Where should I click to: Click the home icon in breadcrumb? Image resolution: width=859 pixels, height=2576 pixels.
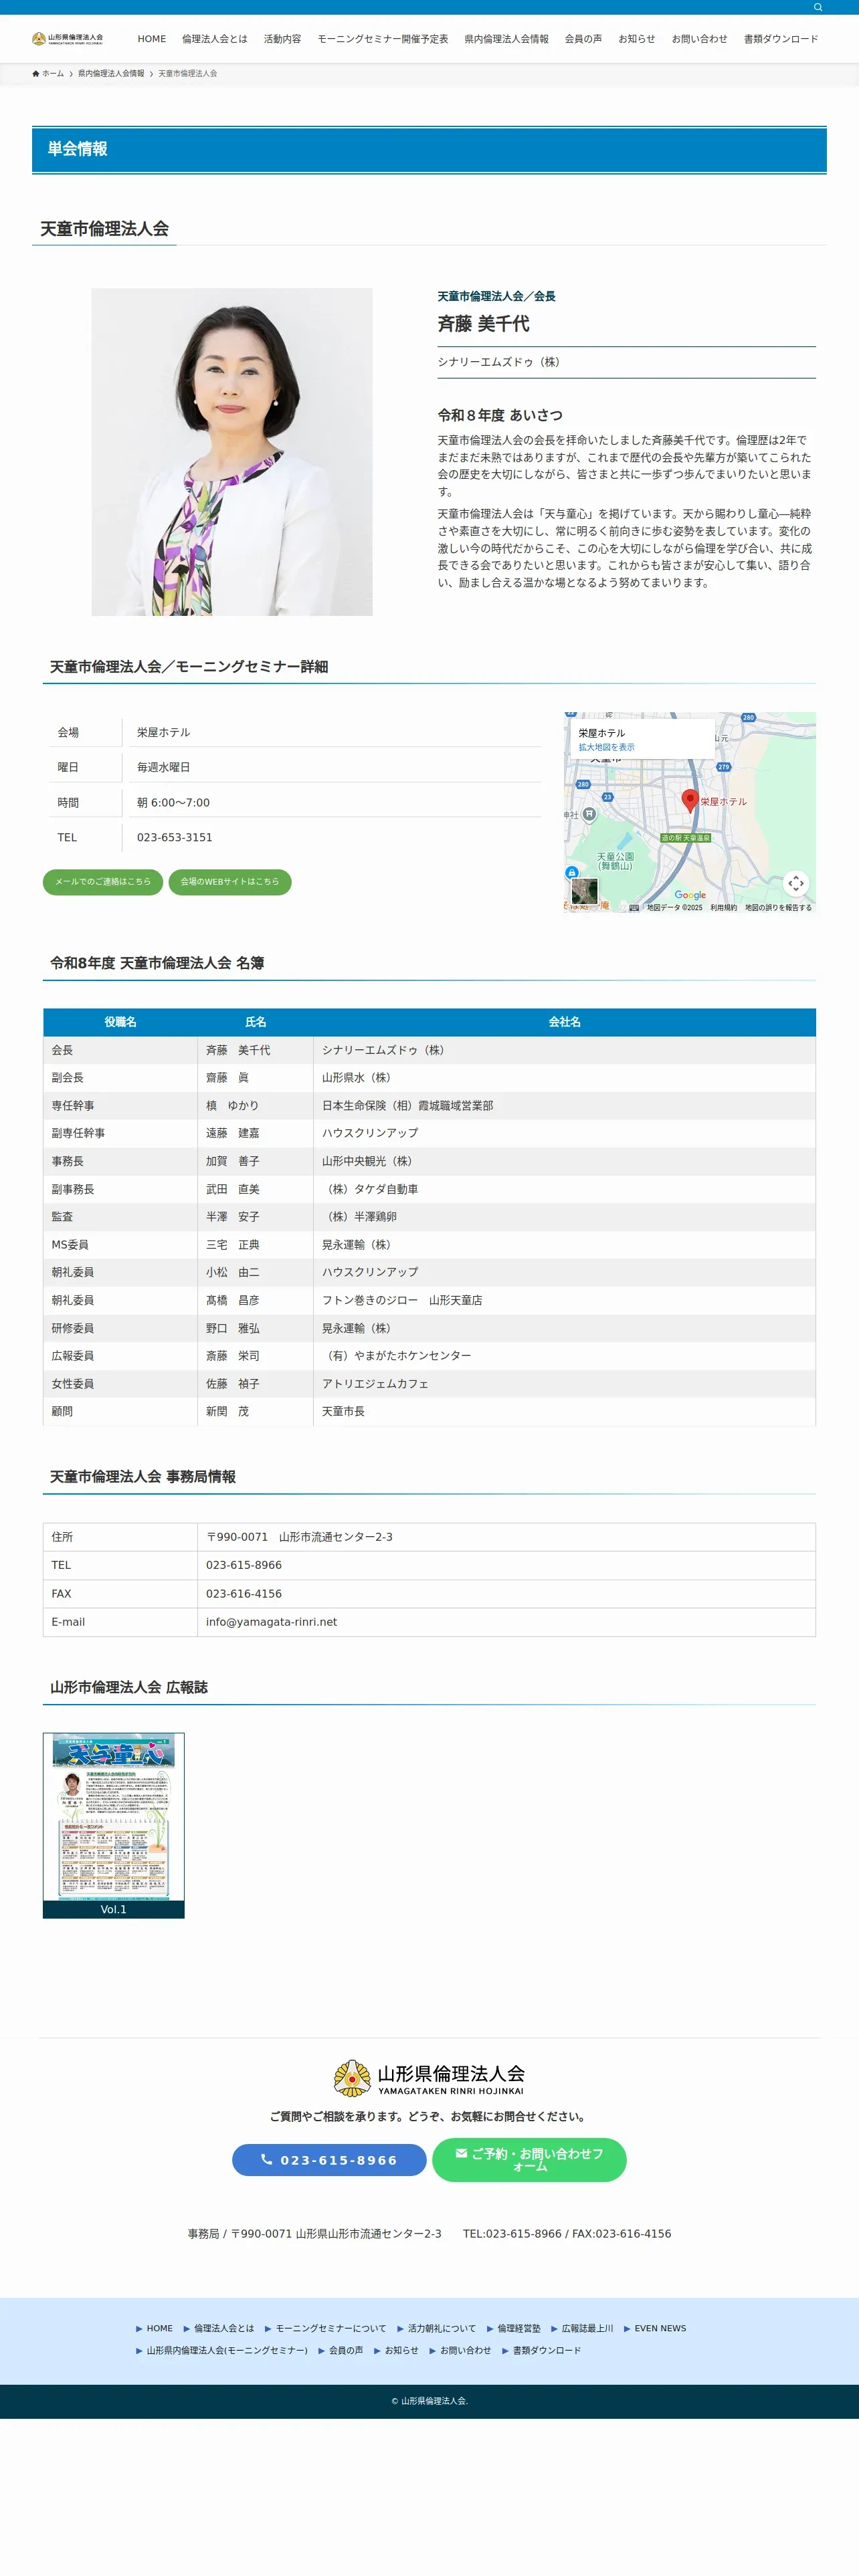point(36,74)
